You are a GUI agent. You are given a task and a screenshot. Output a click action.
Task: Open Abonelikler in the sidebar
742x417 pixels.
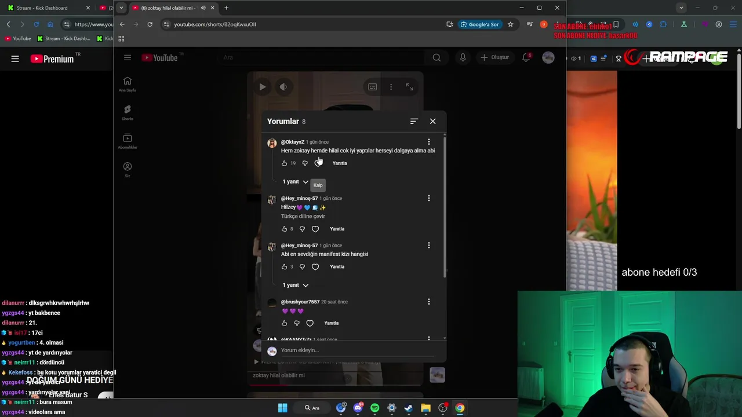(128, 141)
